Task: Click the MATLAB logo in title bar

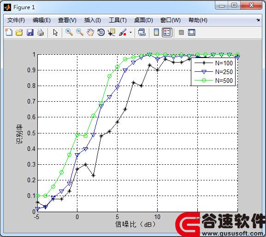Action: tap(7, 7)
